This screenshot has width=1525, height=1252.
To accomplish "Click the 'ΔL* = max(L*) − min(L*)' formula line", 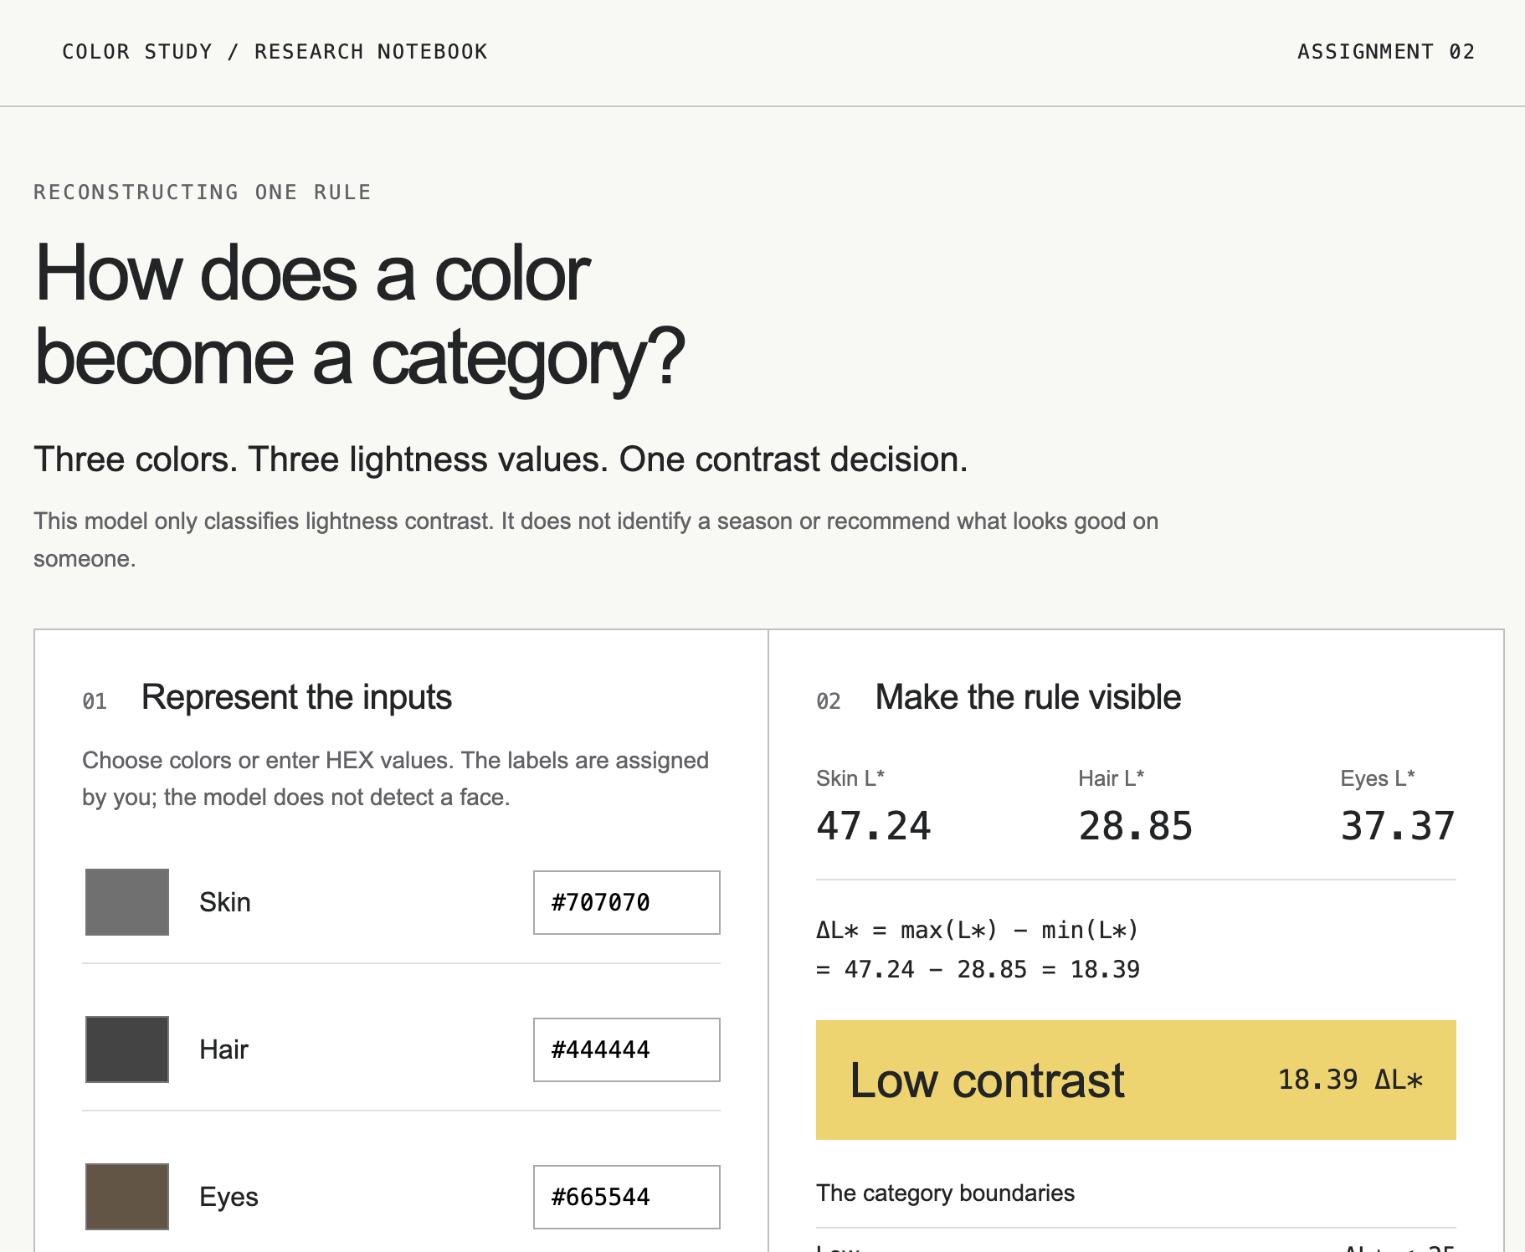I will coord(978,930).
